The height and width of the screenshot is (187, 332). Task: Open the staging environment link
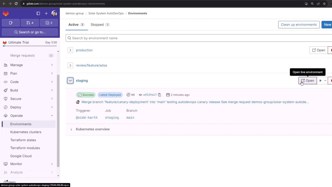pyautogui.click(x=82, y=81)
